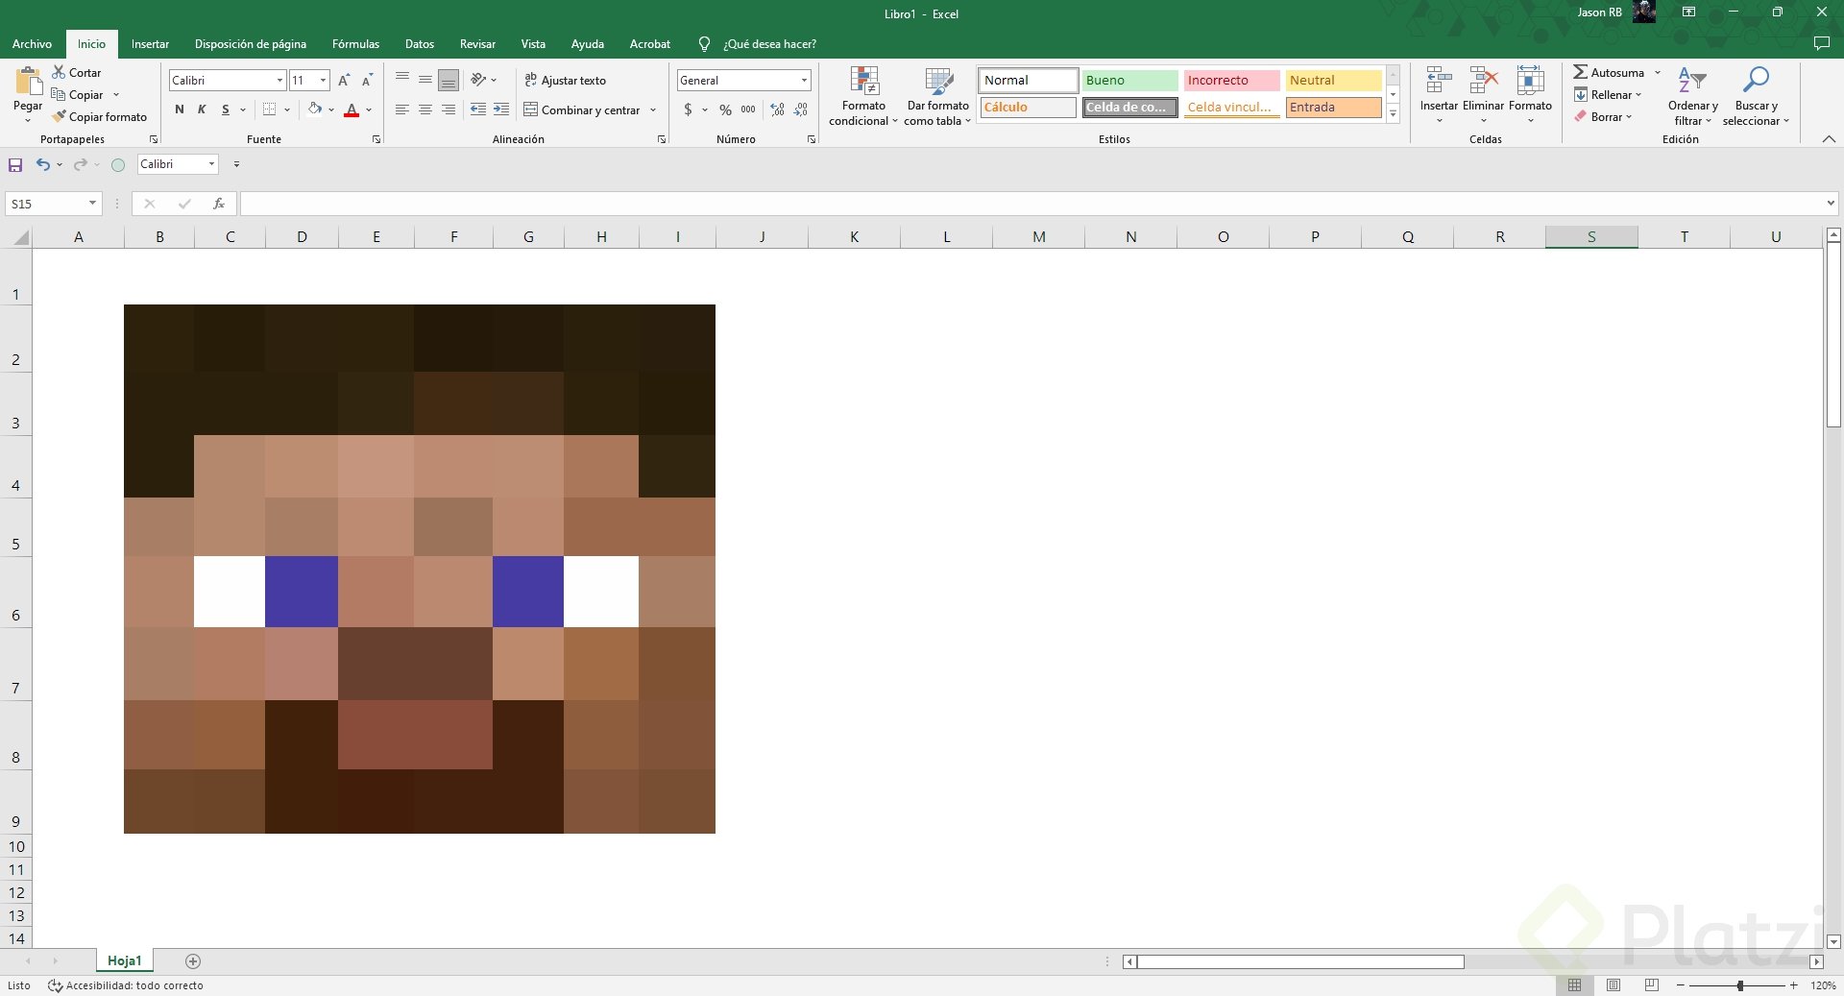Open the font size 11 dropdown
Screen dimensions: 1844x996
tap(324, 81)
